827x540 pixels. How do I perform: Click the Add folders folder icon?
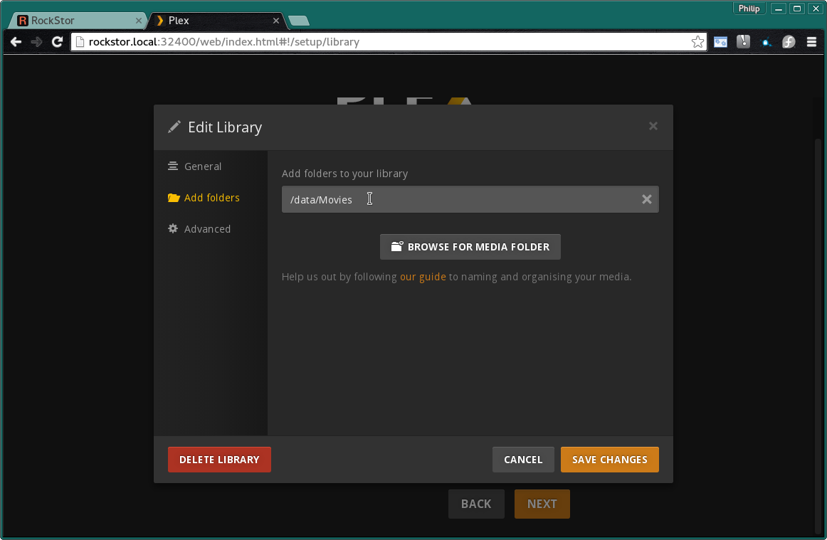pyautogui.click(x=174, y=198)
